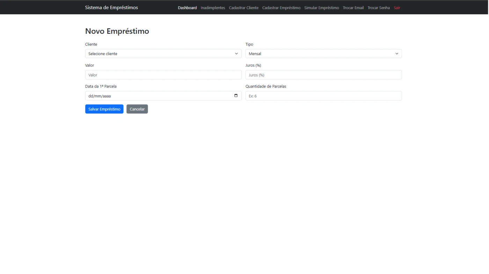The image size is (489, 274).
Task: Expand the Tipo dropdown showing Mensal
Action: pos(323,54)
